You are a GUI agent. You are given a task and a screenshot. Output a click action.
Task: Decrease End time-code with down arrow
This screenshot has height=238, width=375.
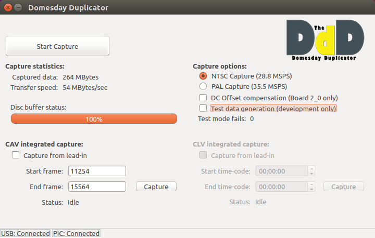click(311, 189)
